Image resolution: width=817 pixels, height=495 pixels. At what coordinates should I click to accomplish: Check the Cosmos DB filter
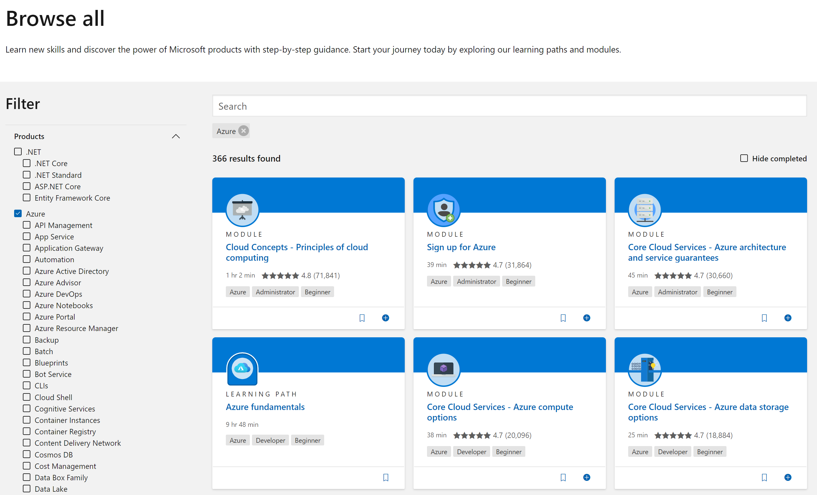(x=26, y=454)
